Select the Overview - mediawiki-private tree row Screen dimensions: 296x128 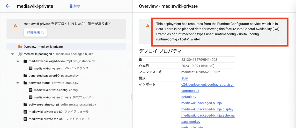coord(66,47)
